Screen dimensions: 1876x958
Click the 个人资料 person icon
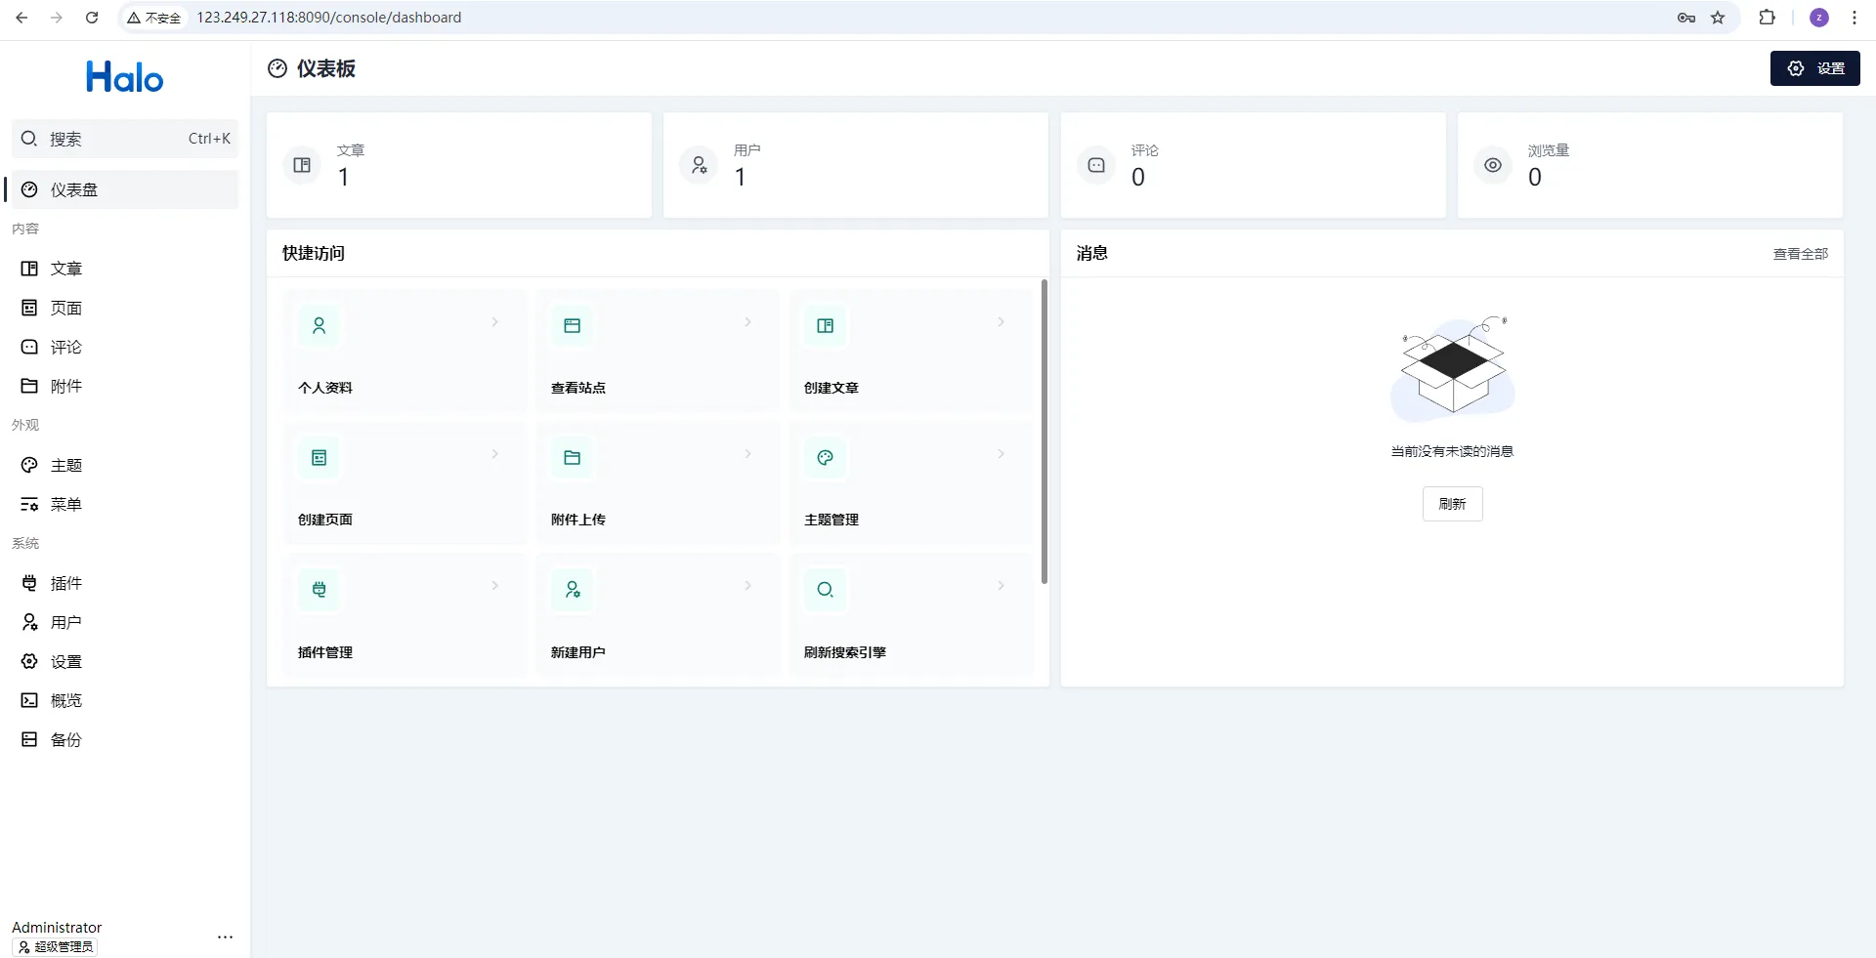[x=319, y=325]
